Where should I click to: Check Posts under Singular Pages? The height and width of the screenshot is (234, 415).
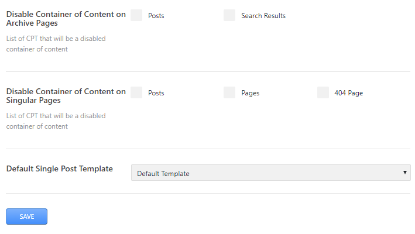[x=136, y=92]
